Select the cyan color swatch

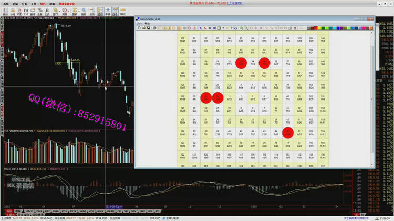pos(334,28)
